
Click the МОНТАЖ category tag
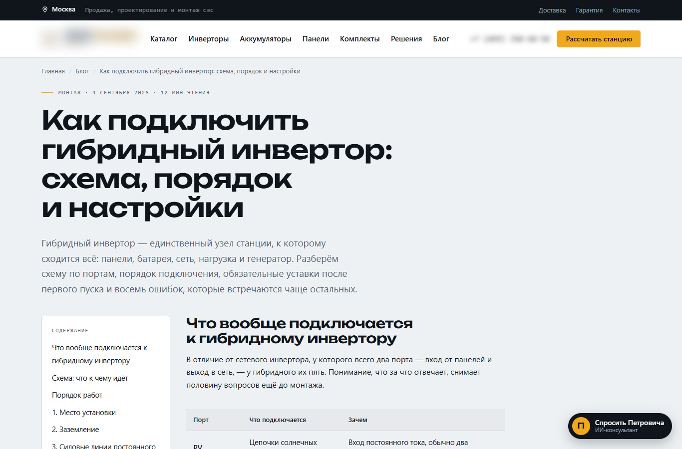tap(69, 93)
